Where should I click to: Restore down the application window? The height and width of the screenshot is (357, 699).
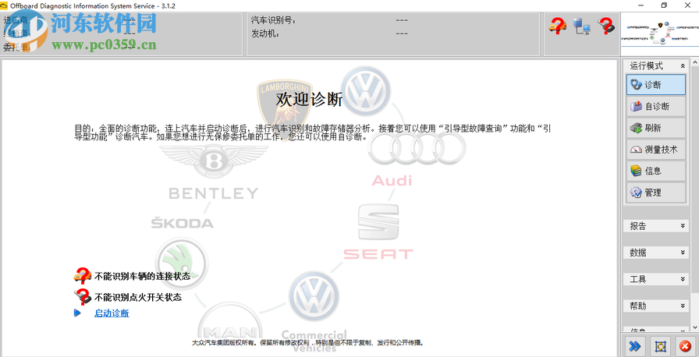point(664,5)
